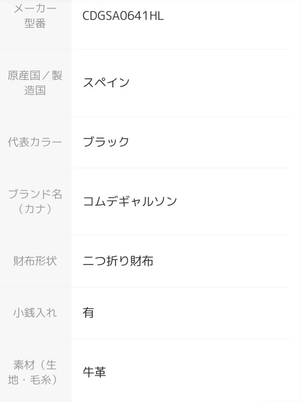The height and width of the screenshot is (402, 301).
Task: Click the 素材（生 label line
Action: coord(35,365)
